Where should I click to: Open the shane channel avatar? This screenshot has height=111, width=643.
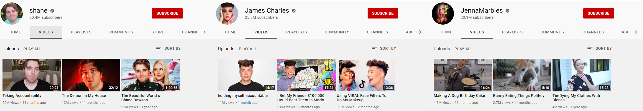12,14
